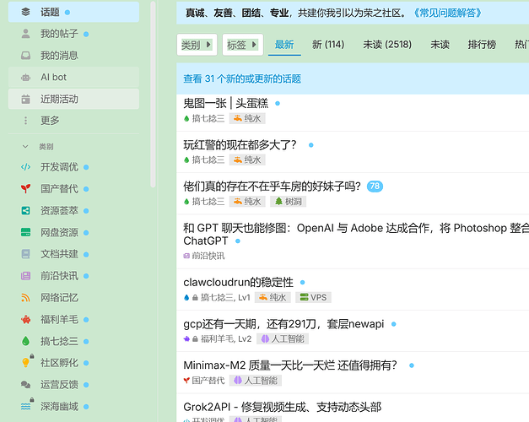529x422 pixels.
Task: Click 纯水 tag under 鬼图一张 topic
Action: pos(247,118)
